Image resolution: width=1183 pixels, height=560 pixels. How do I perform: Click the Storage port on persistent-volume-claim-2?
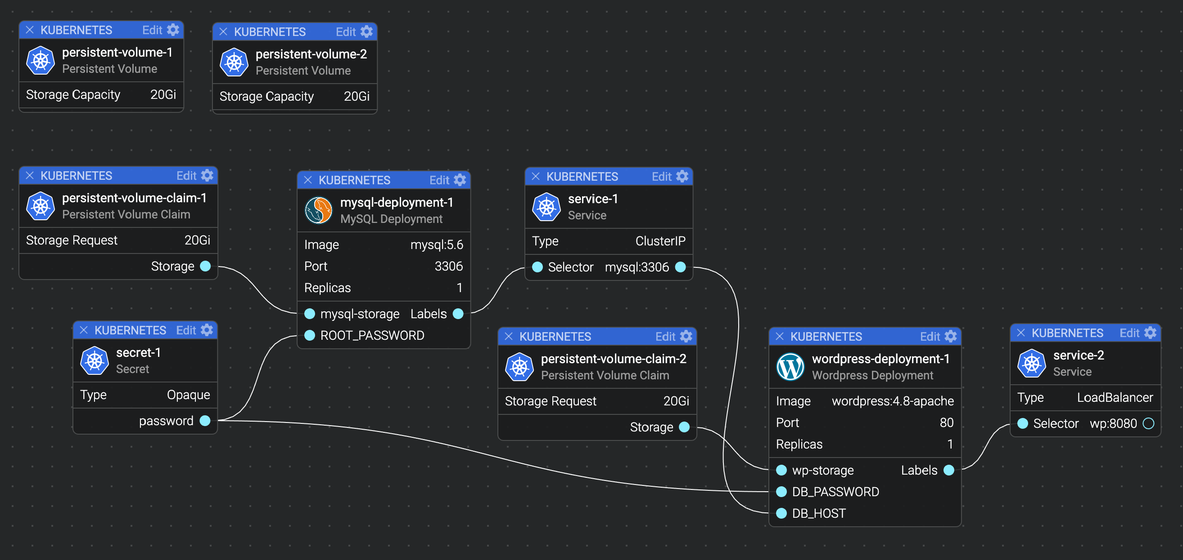tap(684, 427)
